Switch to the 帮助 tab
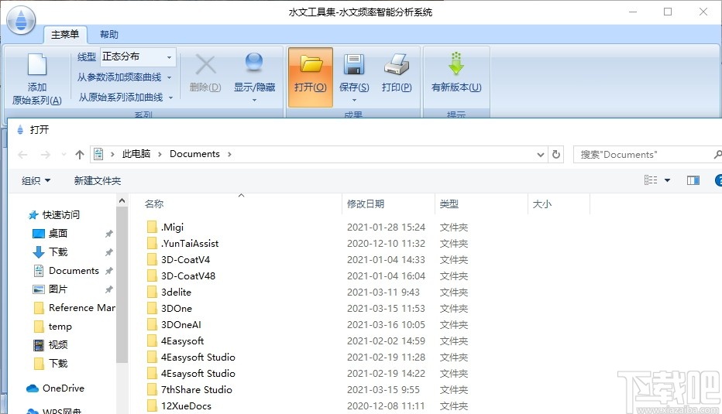The width and height of the screenshot is (722, 414). click(x=109, y=35)
